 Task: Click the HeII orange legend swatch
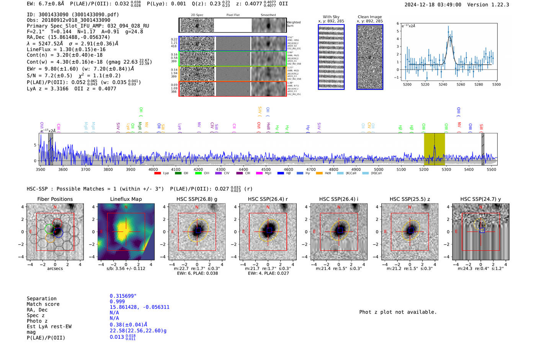click(x=319, y=173)
